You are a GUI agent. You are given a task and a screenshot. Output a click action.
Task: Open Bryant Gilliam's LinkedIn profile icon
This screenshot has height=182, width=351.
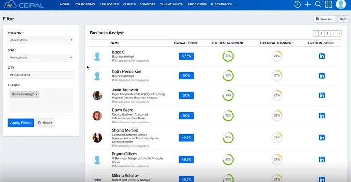[x=321, y=160]
